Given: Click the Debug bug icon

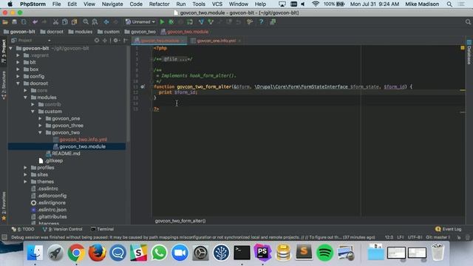Looking at the screenshot, I should pyautogui.click(x=171, y=22).
